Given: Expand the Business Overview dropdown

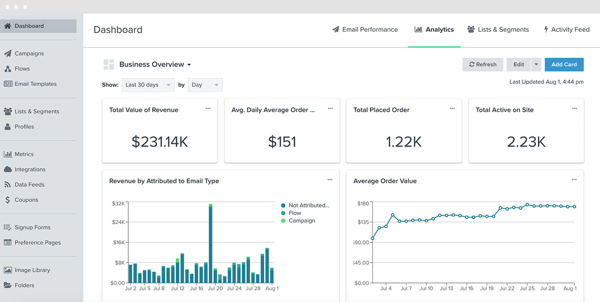Looking at the screenshot, I should point(155,65).
